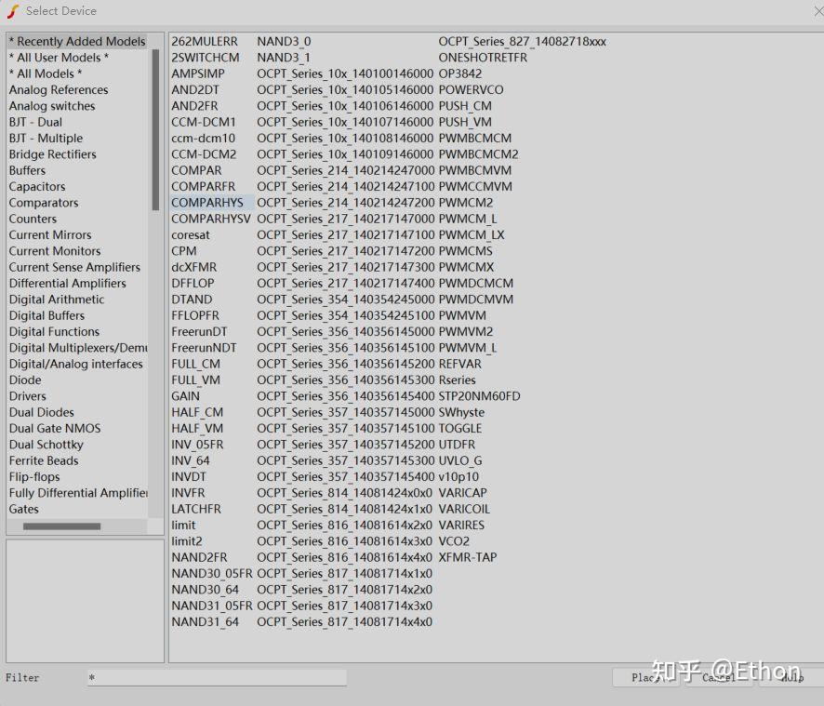Screen dimensions: 824x706
Task: Click the vertical scrollbar of category list
Action: (155, 130)
